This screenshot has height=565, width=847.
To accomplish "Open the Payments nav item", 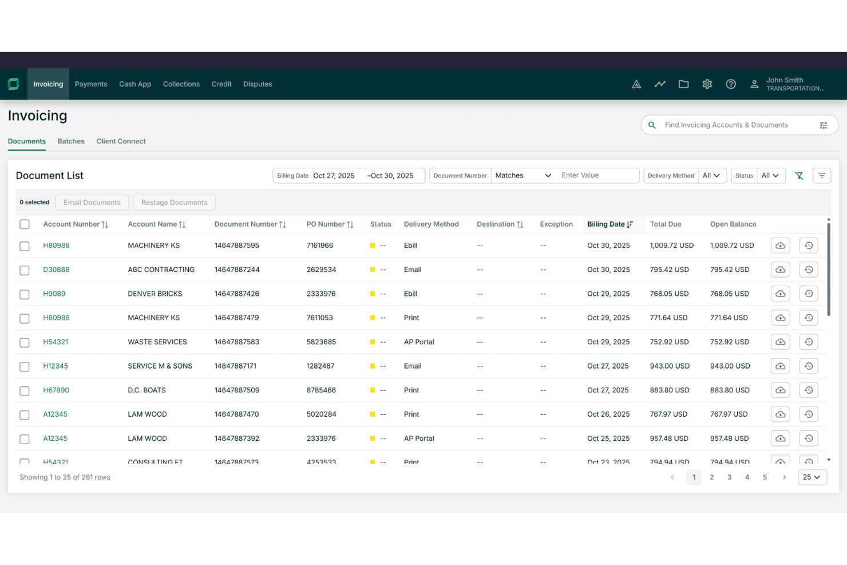I will click(91, 84).
